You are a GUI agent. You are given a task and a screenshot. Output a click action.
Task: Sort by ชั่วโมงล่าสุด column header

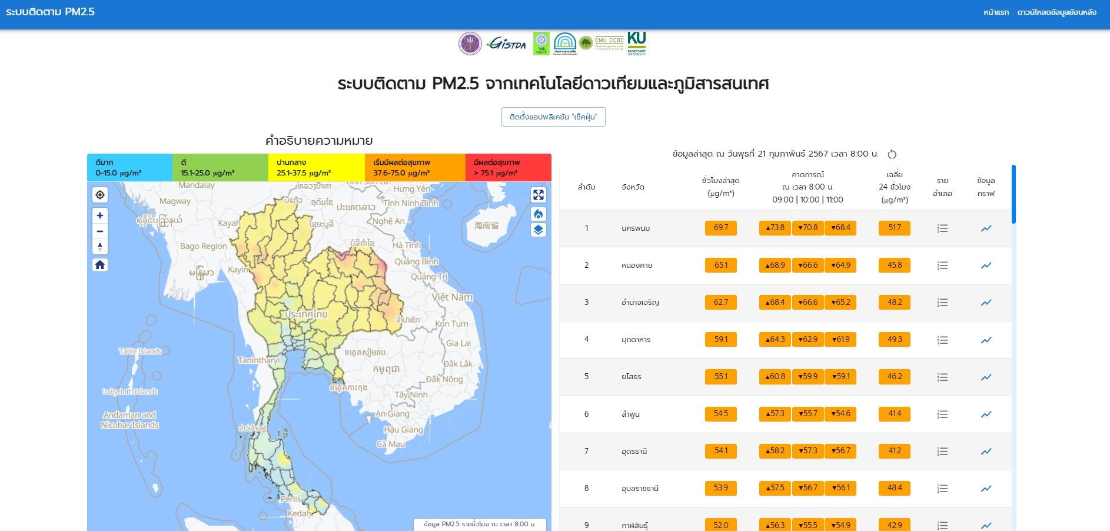pyautogui.click(x=721, y=187)
